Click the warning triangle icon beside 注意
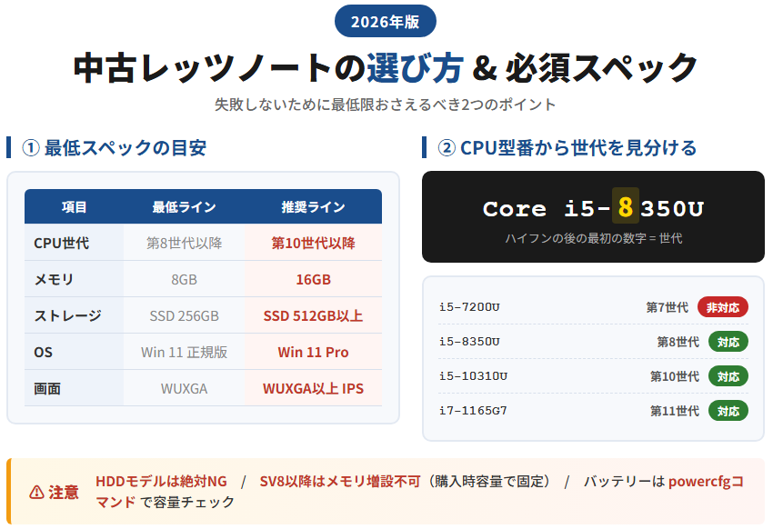 (37, 492)
